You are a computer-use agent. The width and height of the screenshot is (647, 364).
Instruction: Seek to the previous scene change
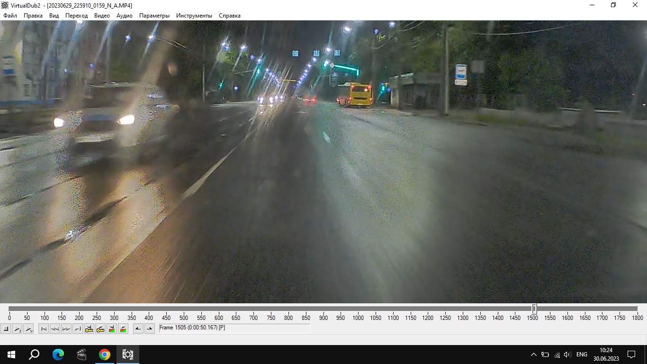tap(112, 328)
